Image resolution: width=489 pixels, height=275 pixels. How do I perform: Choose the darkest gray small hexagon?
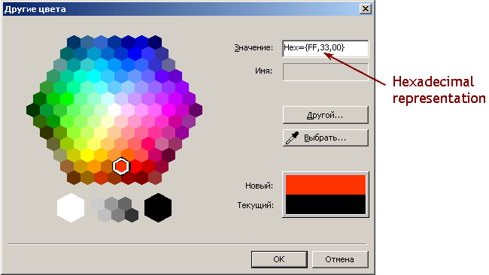click(x=132, y=215)
